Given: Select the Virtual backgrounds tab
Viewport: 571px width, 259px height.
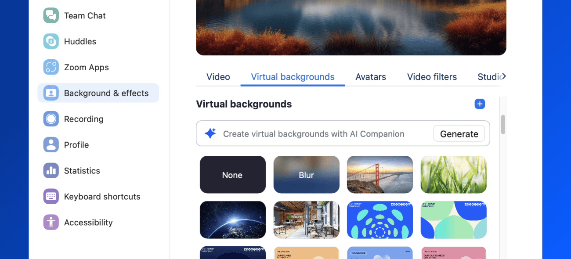Looking at the screenshot, I should (293, 77).
